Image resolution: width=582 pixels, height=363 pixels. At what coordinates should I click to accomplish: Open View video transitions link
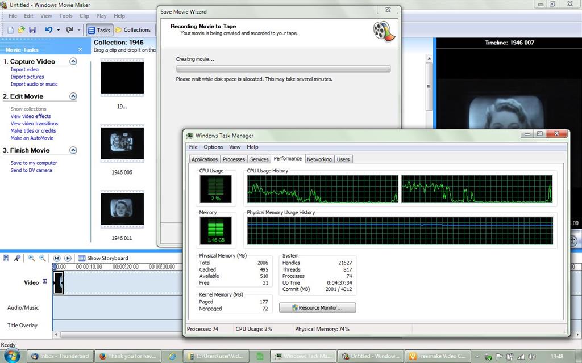(34, 123)
